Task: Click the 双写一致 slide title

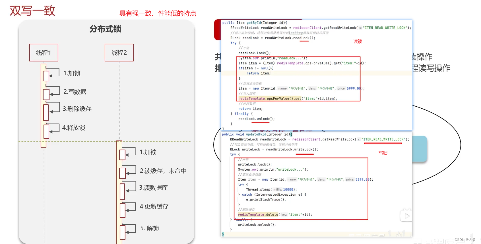Action: (x=32, y=11)
